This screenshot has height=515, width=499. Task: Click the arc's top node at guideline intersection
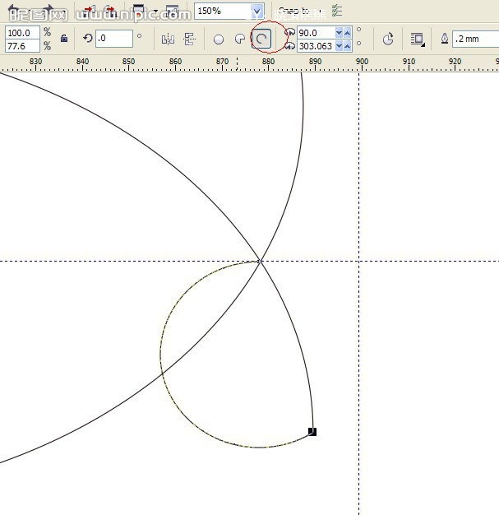tap(259, 262)
